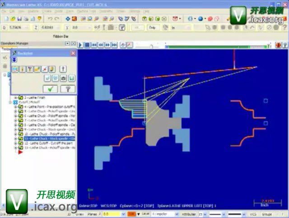Click the green backplot progress bar
The image size is (289, 218).
217,47
